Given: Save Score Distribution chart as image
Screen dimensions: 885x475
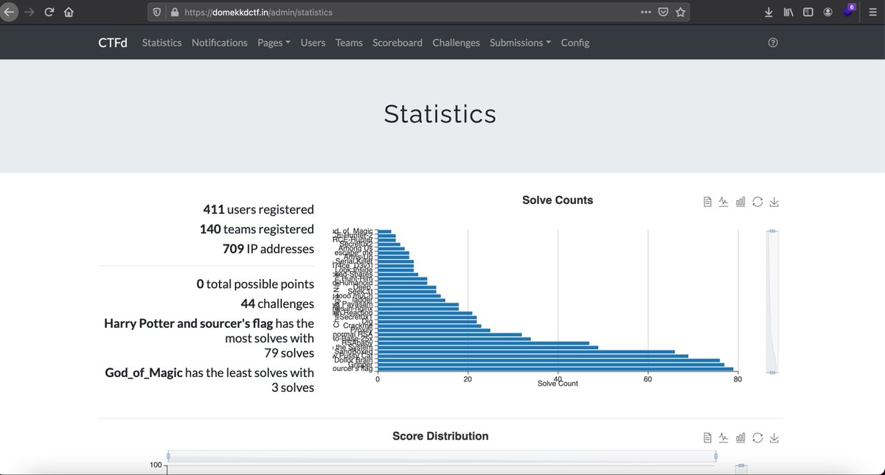Looking at the screenshot, I should [774, 437].
